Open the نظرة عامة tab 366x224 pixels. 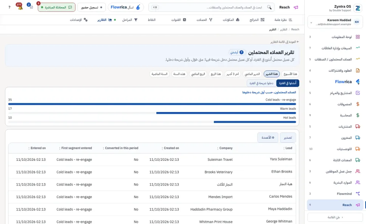(x=283, y=20)
